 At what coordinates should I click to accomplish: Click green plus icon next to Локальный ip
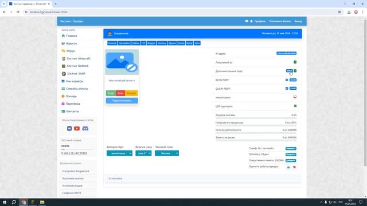[295, 62]
